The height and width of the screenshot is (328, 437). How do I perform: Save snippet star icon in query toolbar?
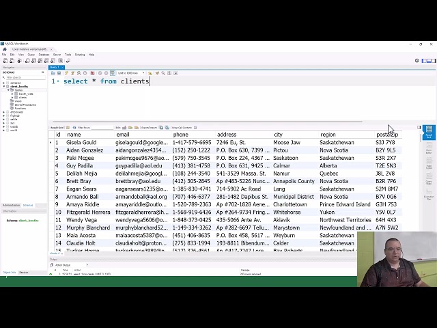150,73
